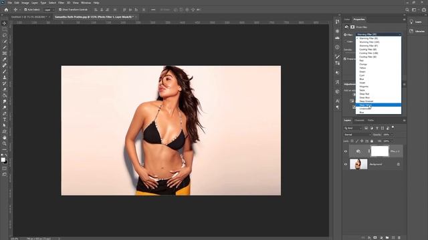428x240 pixels.
Task: Toggle the layer filter on/off switch
Action: 393,127
